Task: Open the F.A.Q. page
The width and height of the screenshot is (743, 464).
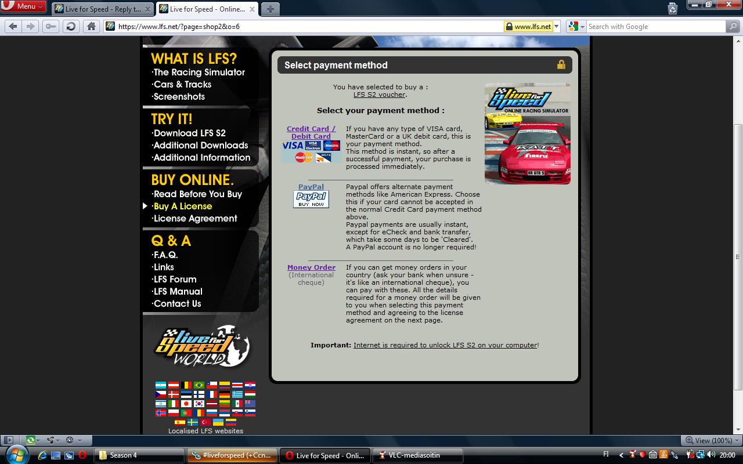Action: (165, 255)
